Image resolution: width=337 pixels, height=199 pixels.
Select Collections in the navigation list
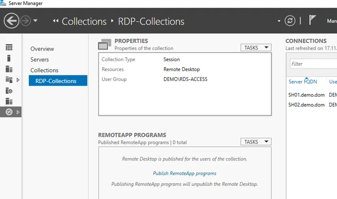coord(44,71)
